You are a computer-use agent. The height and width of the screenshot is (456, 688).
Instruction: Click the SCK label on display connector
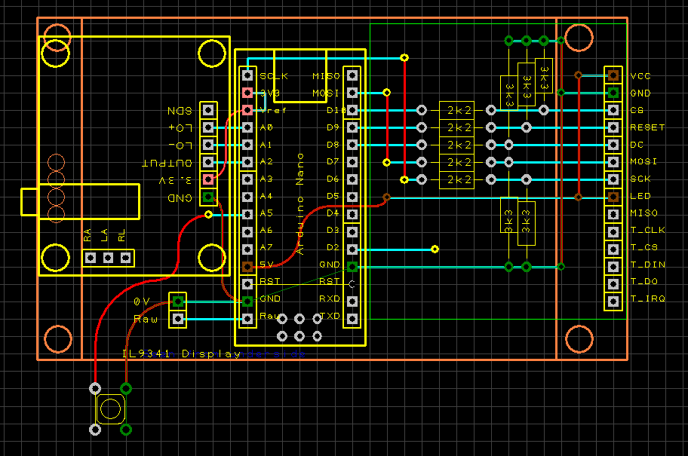(640, 179)
